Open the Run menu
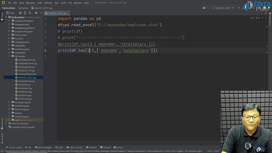272x153 pixels. coord(57,3)
